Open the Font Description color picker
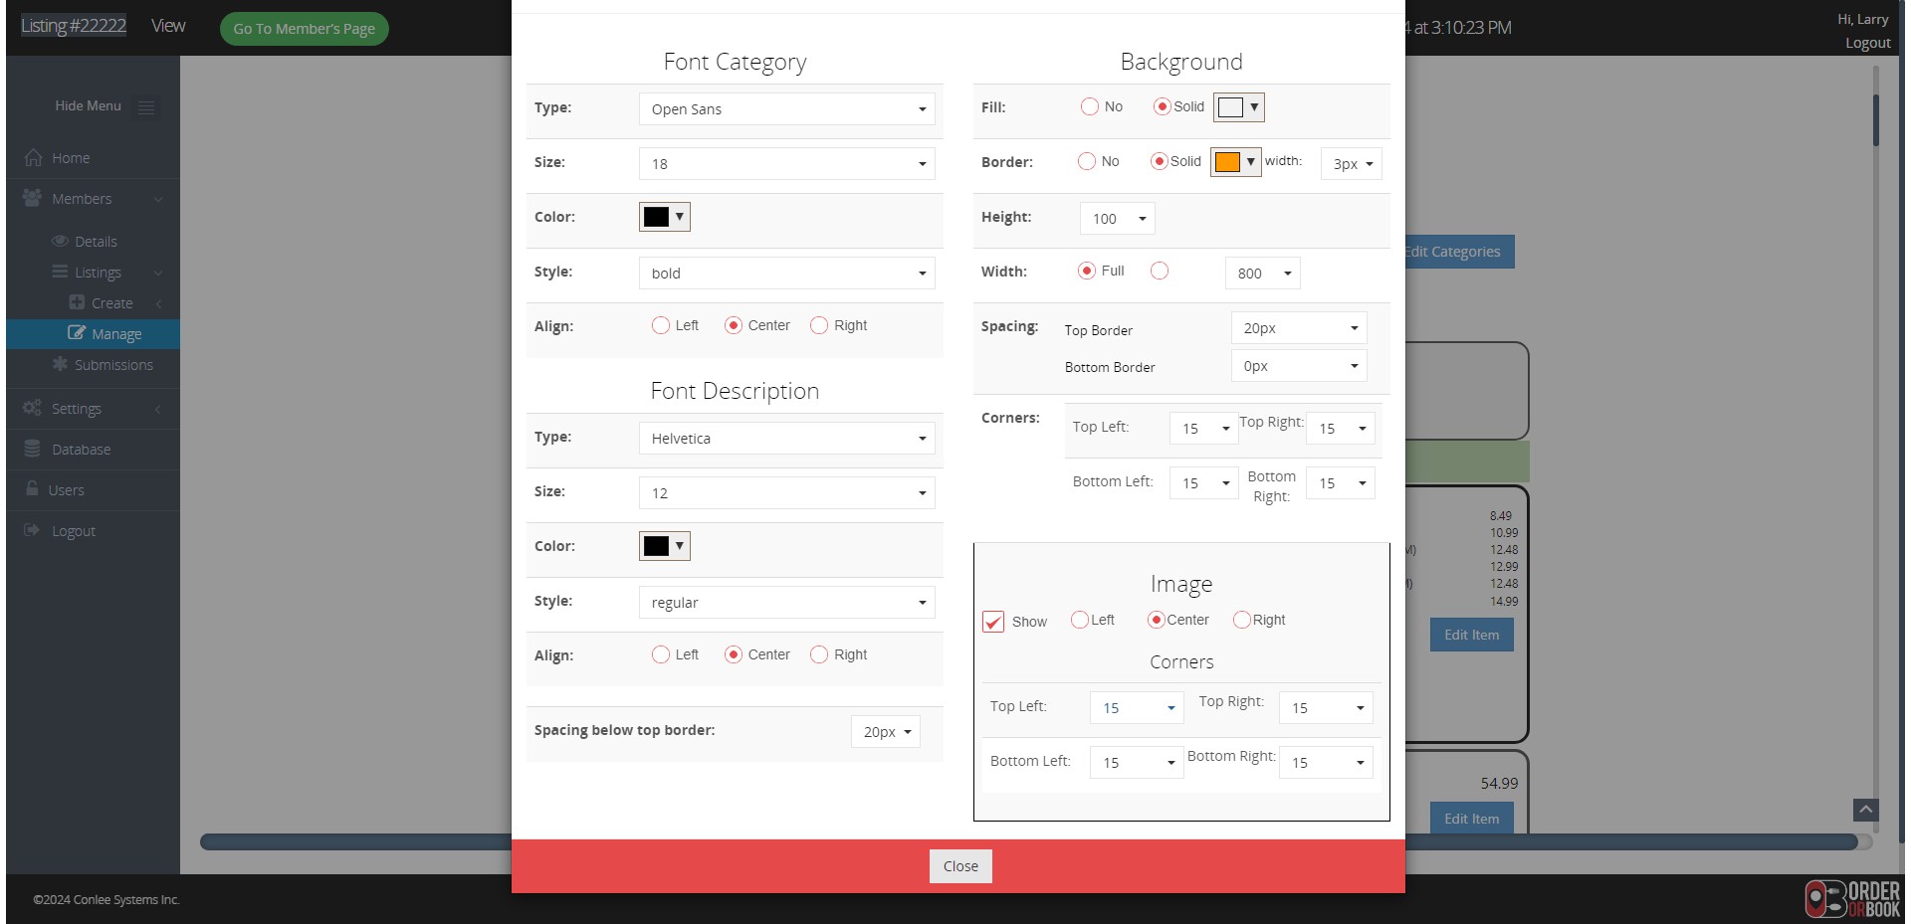Screen dimensions: 1911x924 665,546
